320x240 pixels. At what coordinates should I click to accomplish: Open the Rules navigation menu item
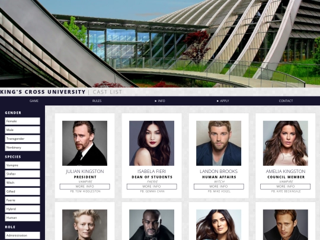(97, 101)
